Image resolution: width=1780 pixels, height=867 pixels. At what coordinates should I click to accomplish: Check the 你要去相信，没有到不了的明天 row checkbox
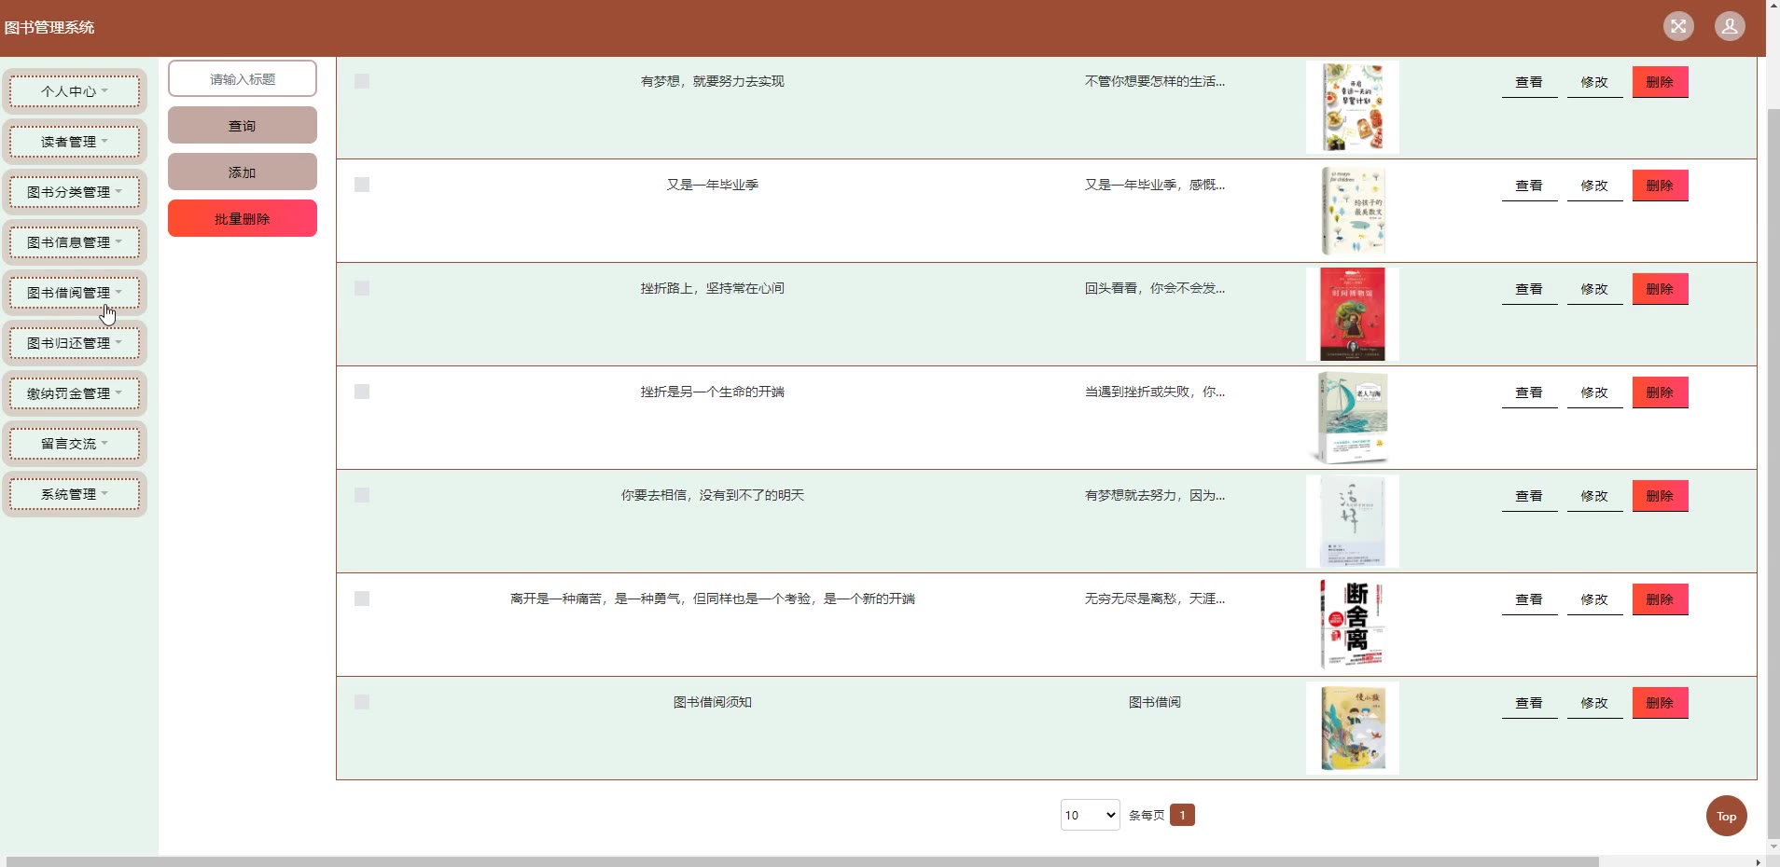pos(362,495)
